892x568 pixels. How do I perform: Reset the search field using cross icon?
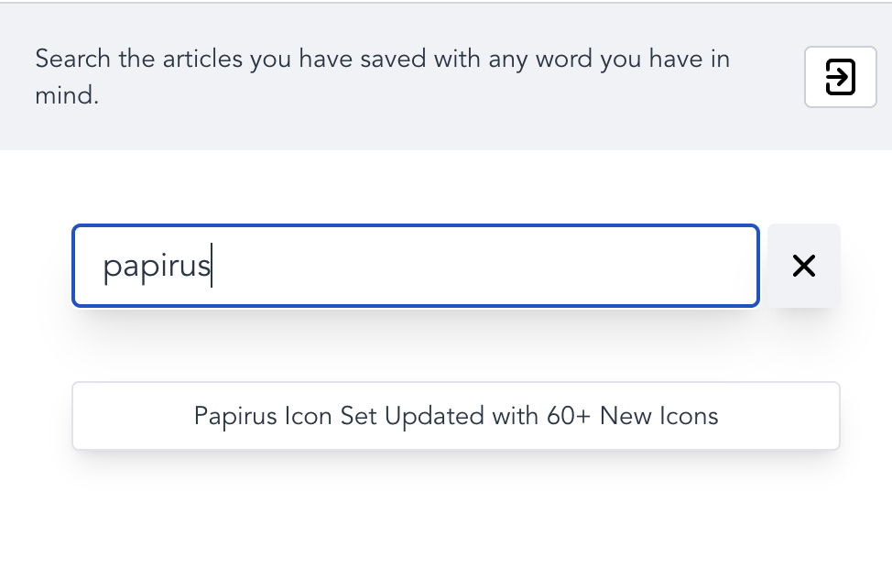click(804, 266)
